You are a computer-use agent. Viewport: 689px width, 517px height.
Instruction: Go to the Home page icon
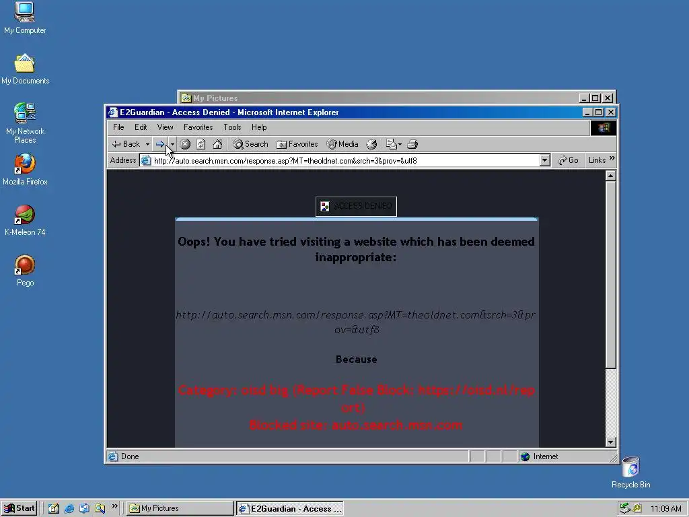click(x=217, y=144)
